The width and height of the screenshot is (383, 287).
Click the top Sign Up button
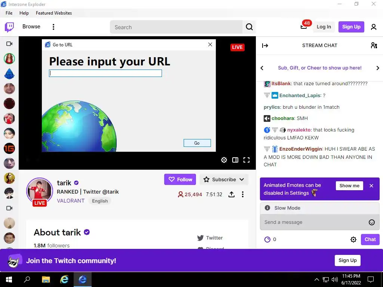coord(351,27)
